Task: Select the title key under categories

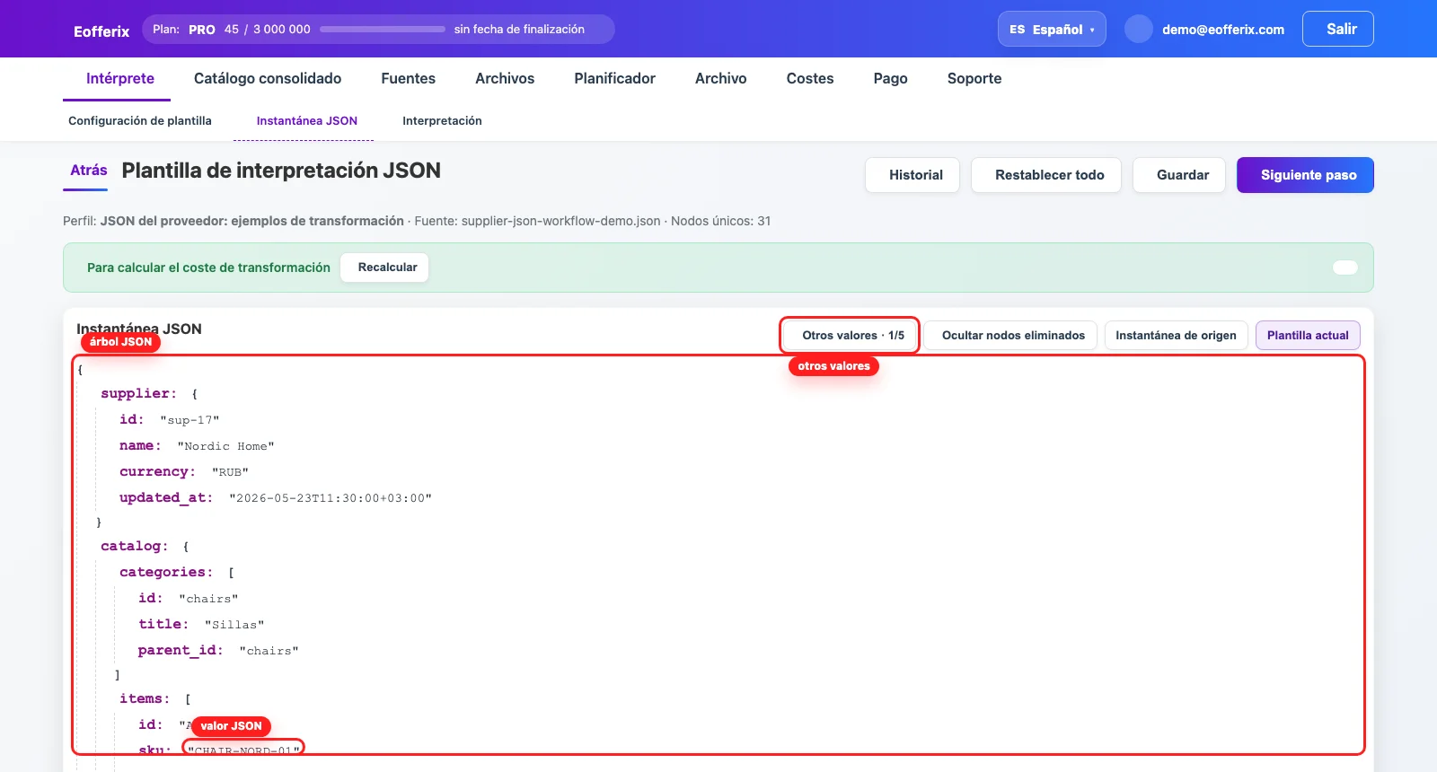Action: click(163, 624)
